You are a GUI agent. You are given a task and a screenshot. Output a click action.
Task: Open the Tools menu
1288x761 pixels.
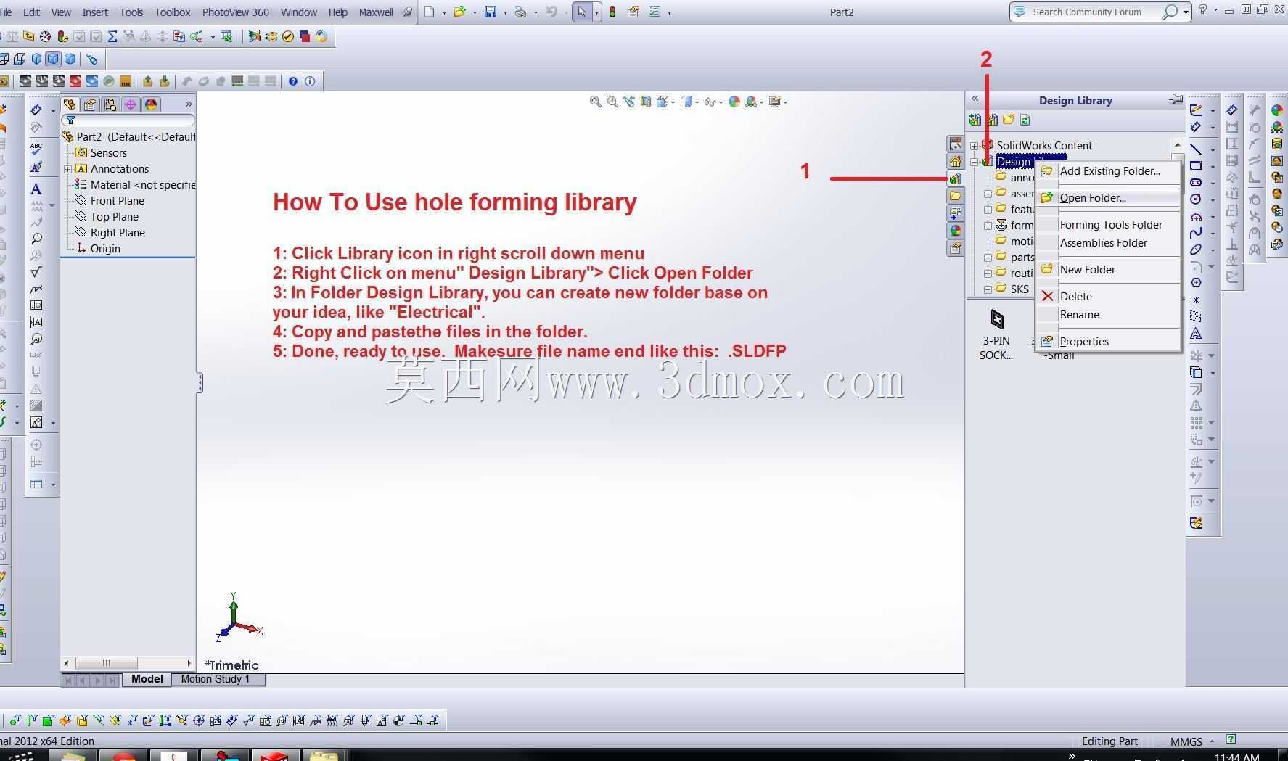[x=131, y=12]
